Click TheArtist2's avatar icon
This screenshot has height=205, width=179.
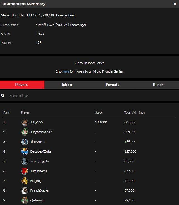pyautogui.click(x=25, y=142)
